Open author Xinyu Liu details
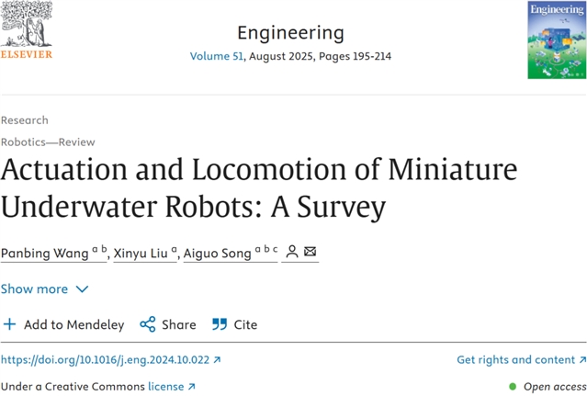 pyautogui.click(x=143, y=253)
